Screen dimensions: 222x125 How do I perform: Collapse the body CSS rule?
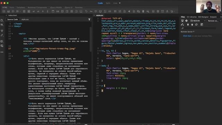(x=100, y=66)
